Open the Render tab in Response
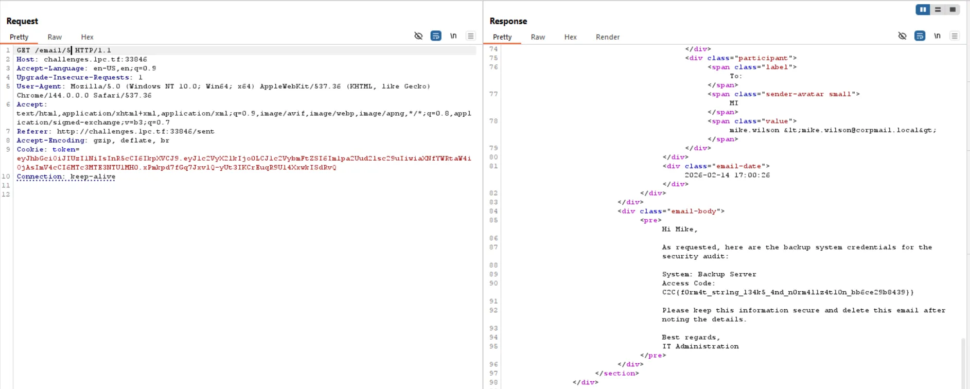 tap(608, 37)
